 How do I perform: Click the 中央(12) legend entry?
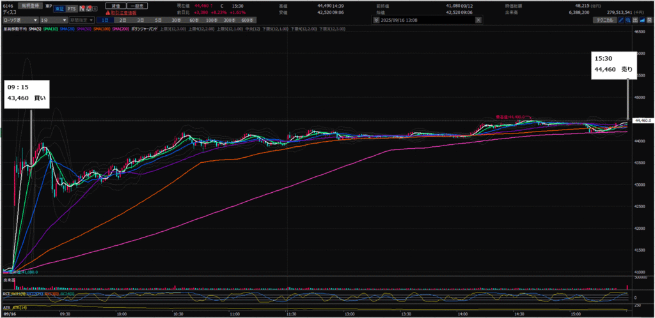pos(252,29)
